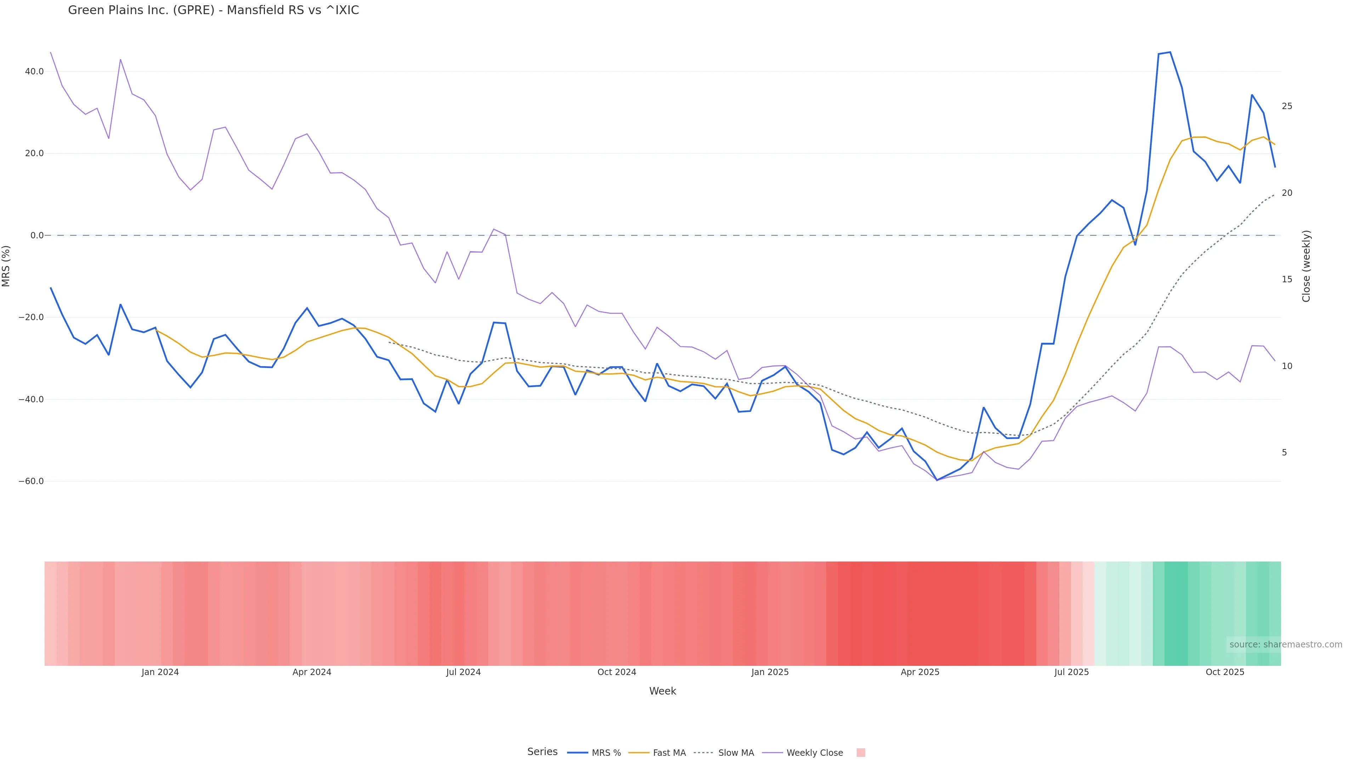Screen dimensions: 1360x765
Task: Click the Oct 2025 axis tick label
Action: click(x=1225, y=672)
